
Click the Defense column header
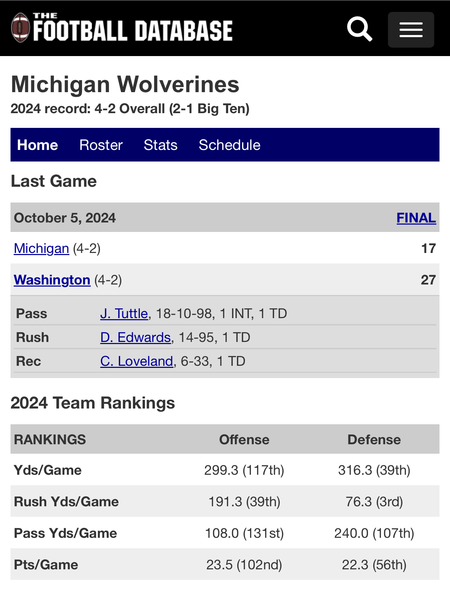374,439
